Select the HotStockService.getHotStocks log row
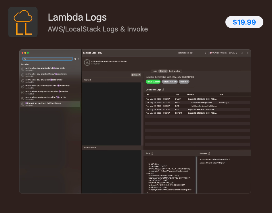 (198, 106)
